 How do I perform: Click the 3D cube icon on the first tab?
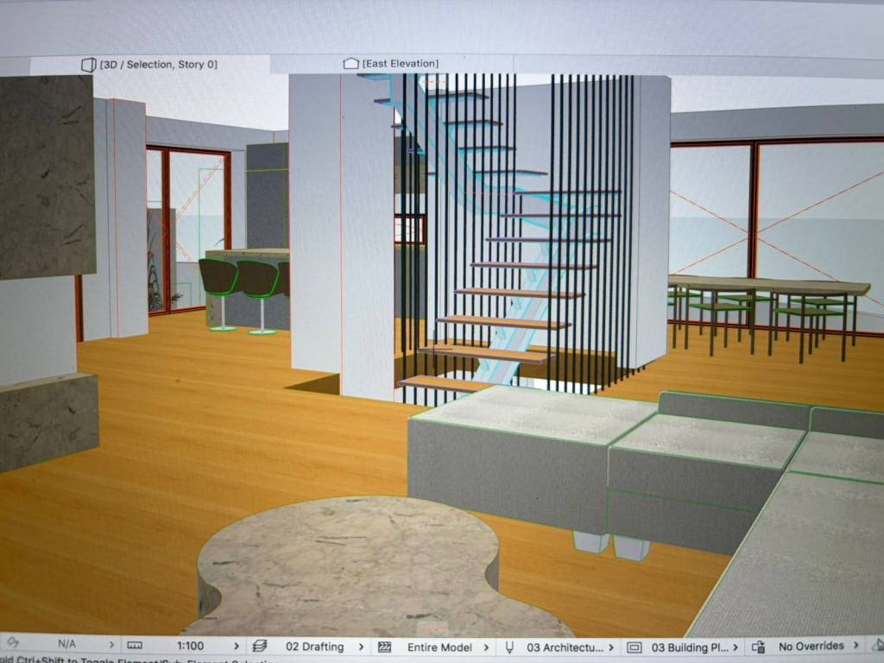tap(88, 65)
